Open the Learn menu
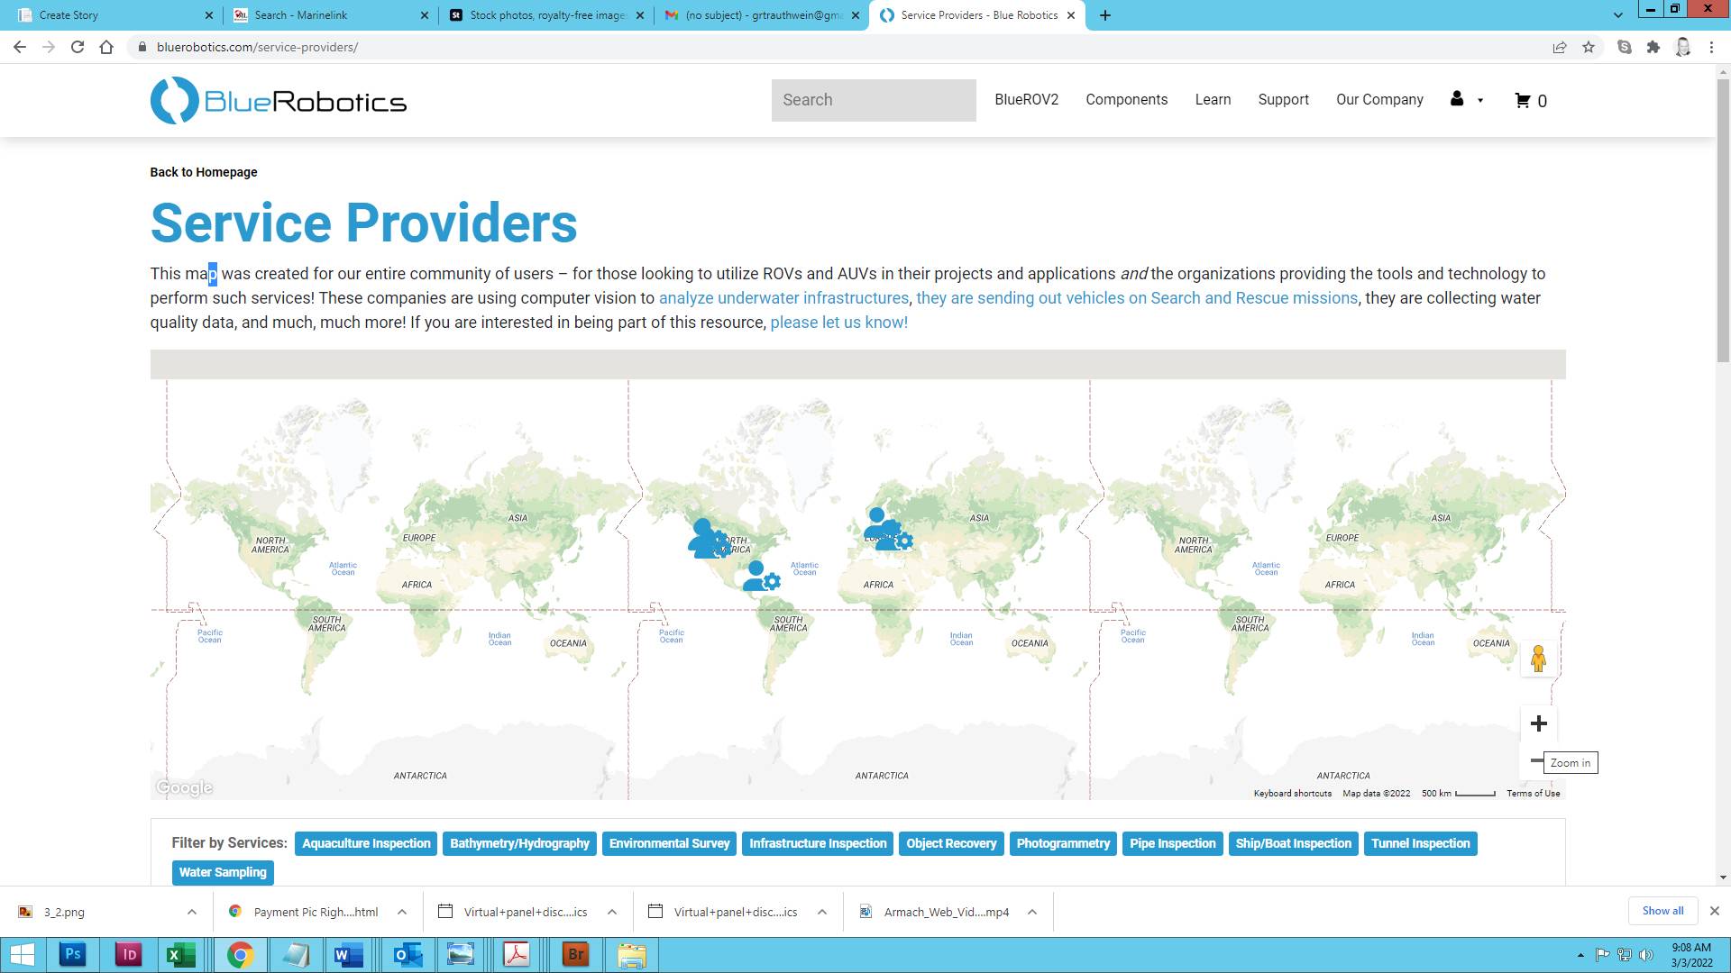The height and width of the screenshot is (973, 1731). coord(1213,99)
